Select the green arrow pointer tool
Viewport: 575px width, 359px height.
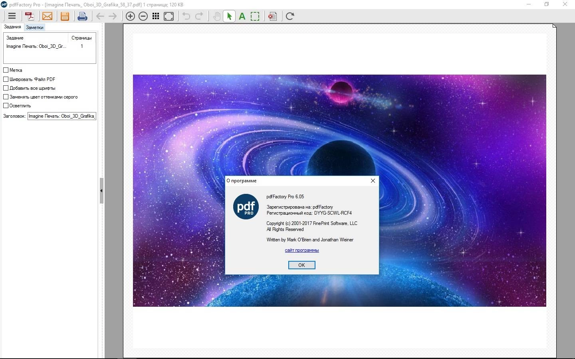click(x=229, y=16)
